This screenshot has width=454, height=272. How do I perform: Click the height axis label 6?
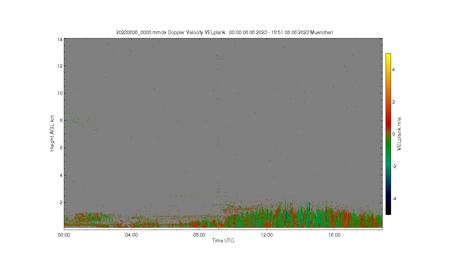(61, 148)
